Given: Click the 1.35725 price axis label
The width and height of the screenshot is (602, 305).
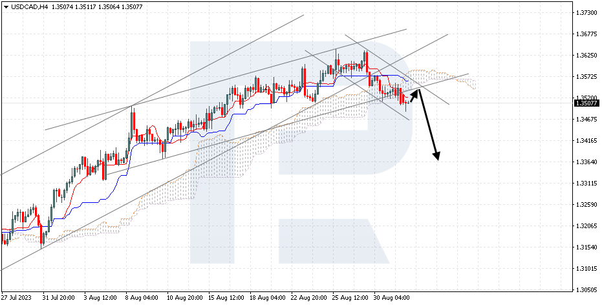Looking at the screenshot, I should coord(586,77).
